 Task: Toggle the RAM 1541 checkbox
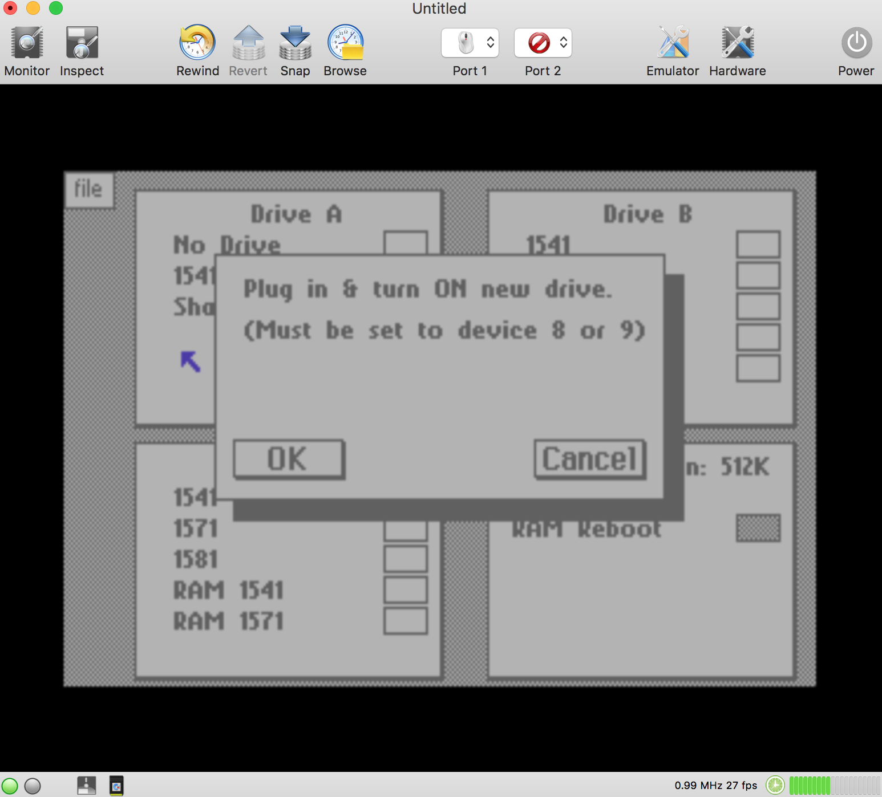(406, 589)
